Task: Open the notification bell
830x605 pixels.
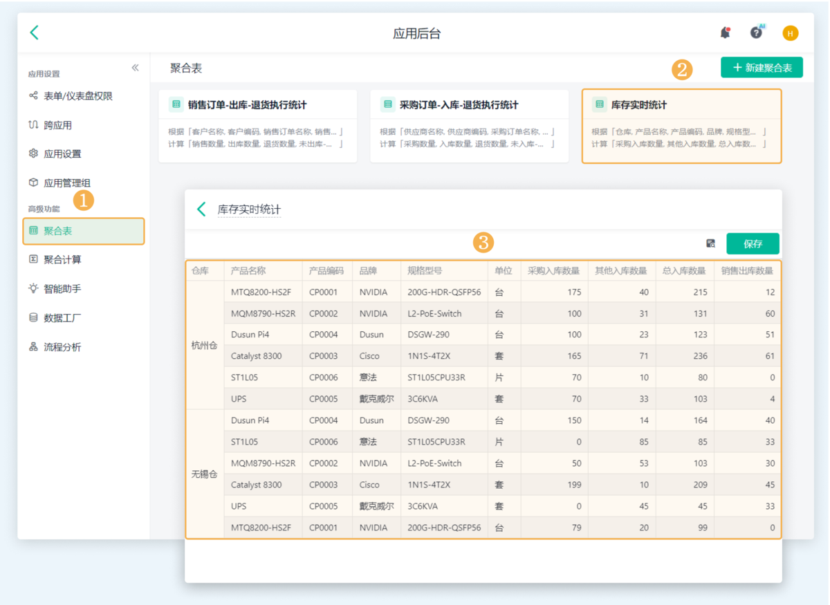Action: [725, 32]
